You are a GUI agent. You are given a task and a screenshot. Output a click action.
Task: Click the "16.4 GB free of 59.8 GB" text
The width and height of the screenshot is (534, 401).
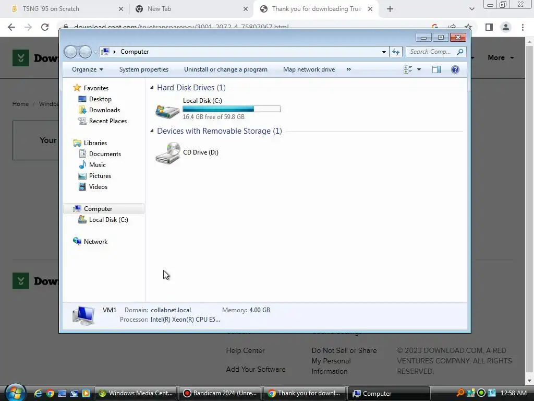(x=213, y=117)
